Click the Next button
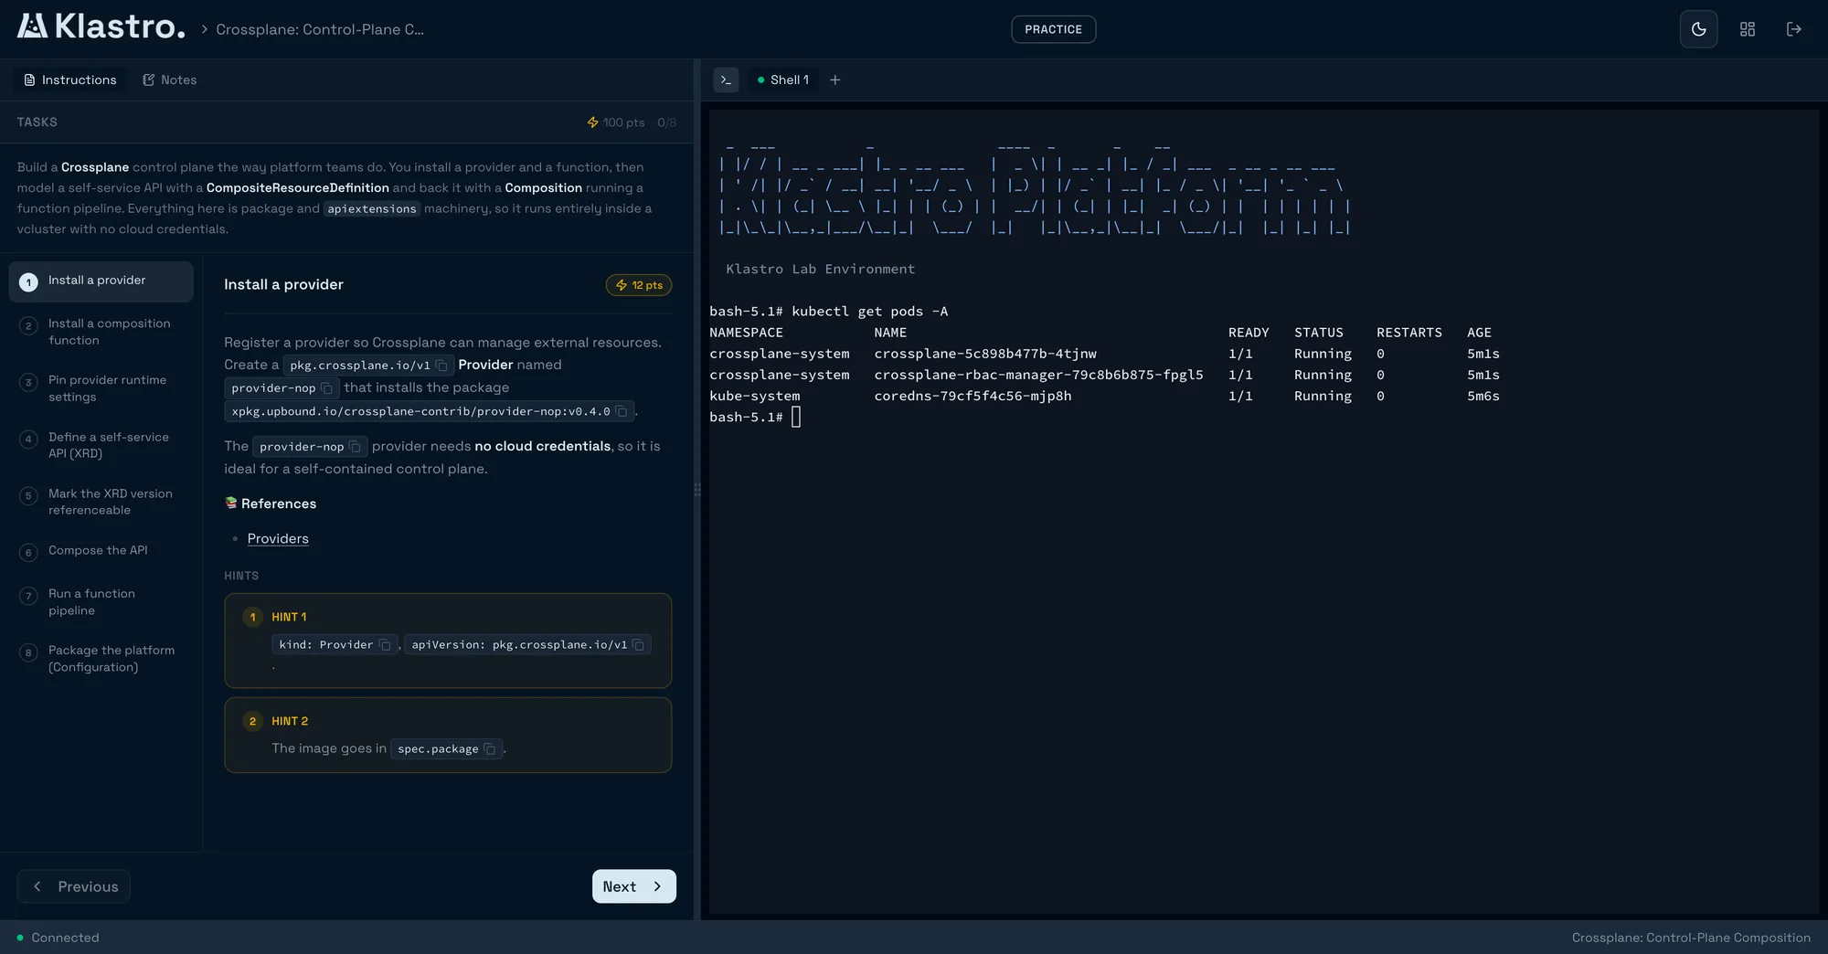This screenshot has height=954, width=1828. point(633,886)
